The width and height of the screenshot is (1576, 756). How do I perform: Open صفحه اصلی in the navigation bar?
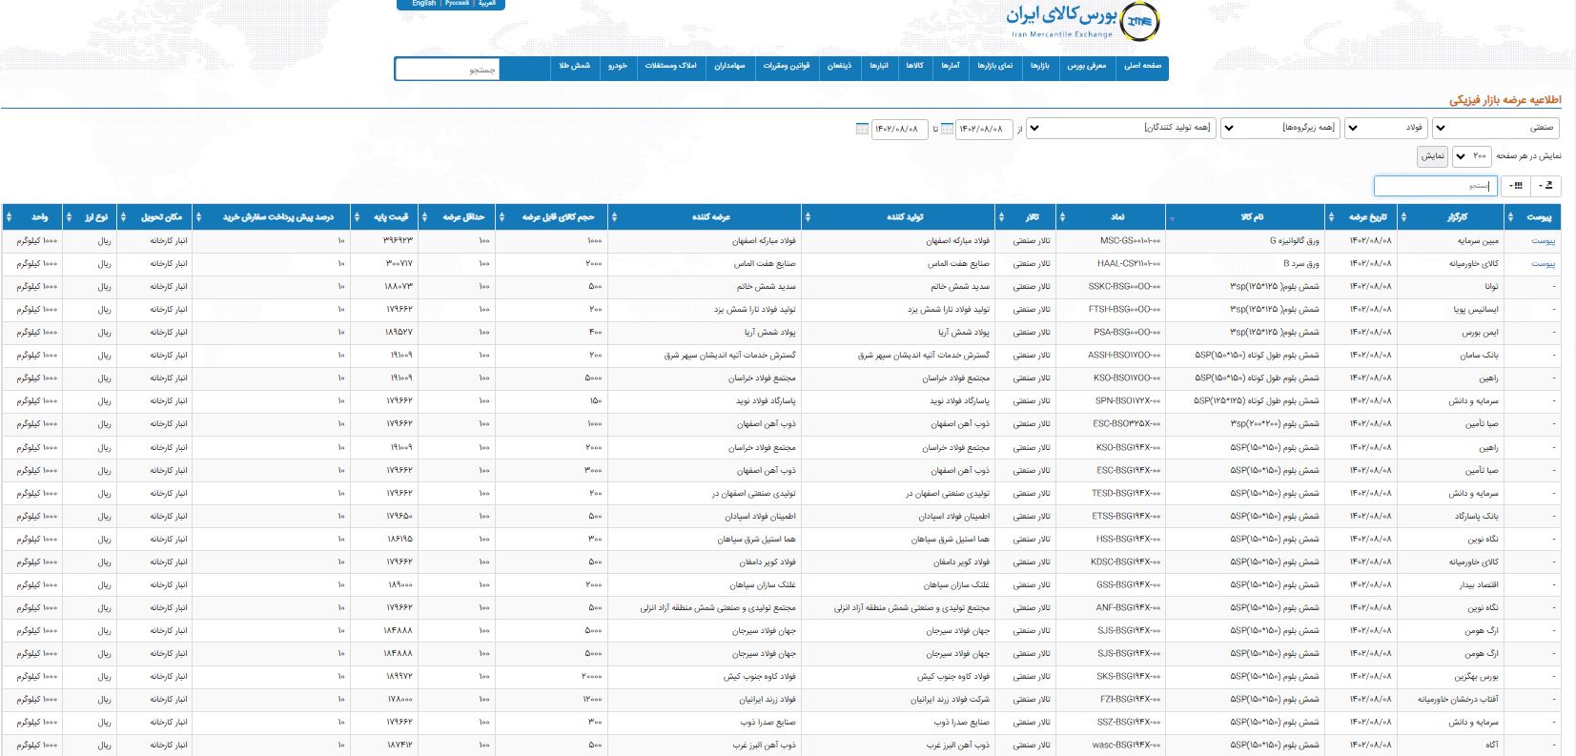[x=1141, y=67]
